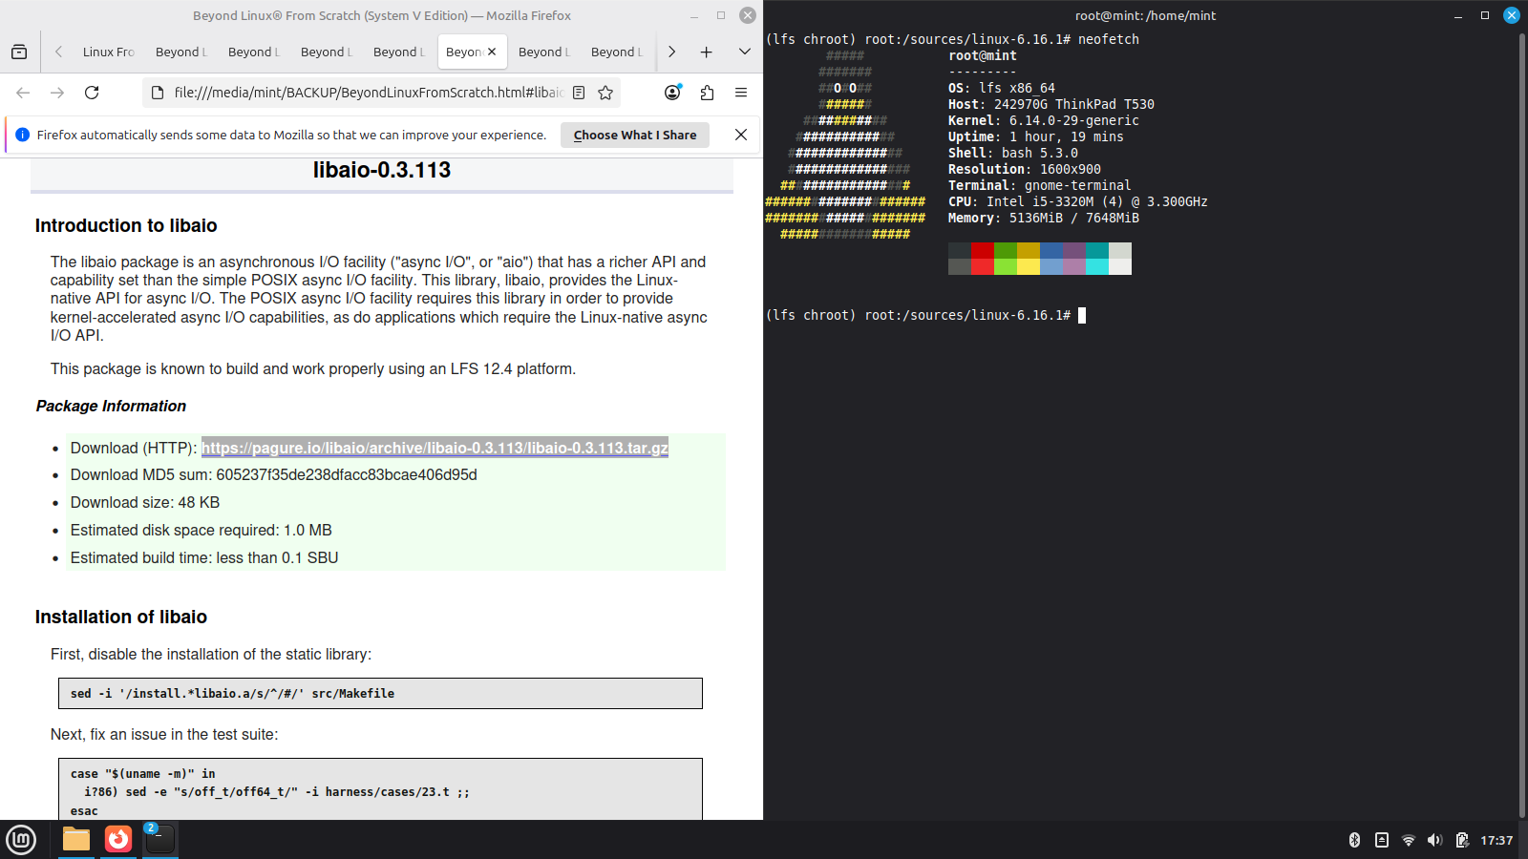Switch to Terminal via the taskbar icon
This screenshot has height=859, width=1528.
[160, 840]
